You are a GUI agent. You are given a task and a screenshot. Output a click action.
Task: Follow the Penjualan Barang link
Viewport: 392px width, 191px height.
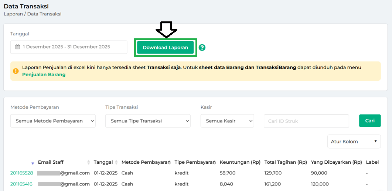tap(44, 74)
